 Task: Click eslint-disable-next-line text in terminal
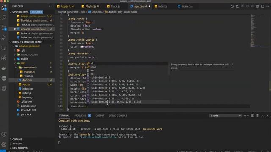coord(100,137)
